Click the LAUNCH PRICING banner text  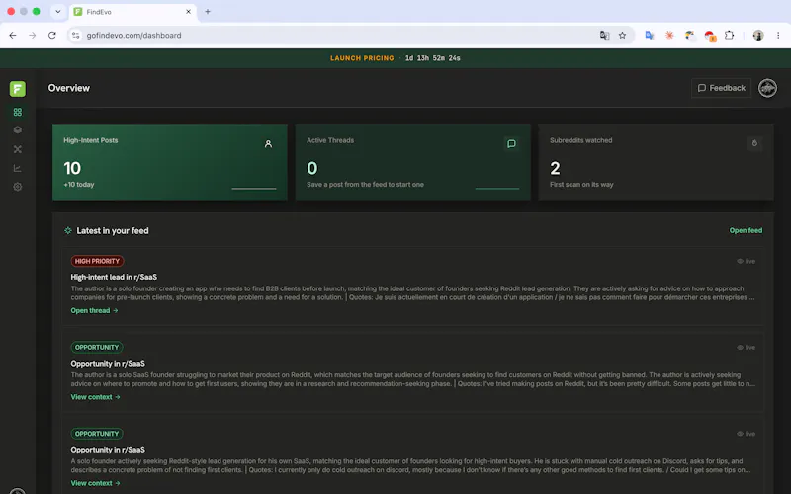(x=362, y=58)
